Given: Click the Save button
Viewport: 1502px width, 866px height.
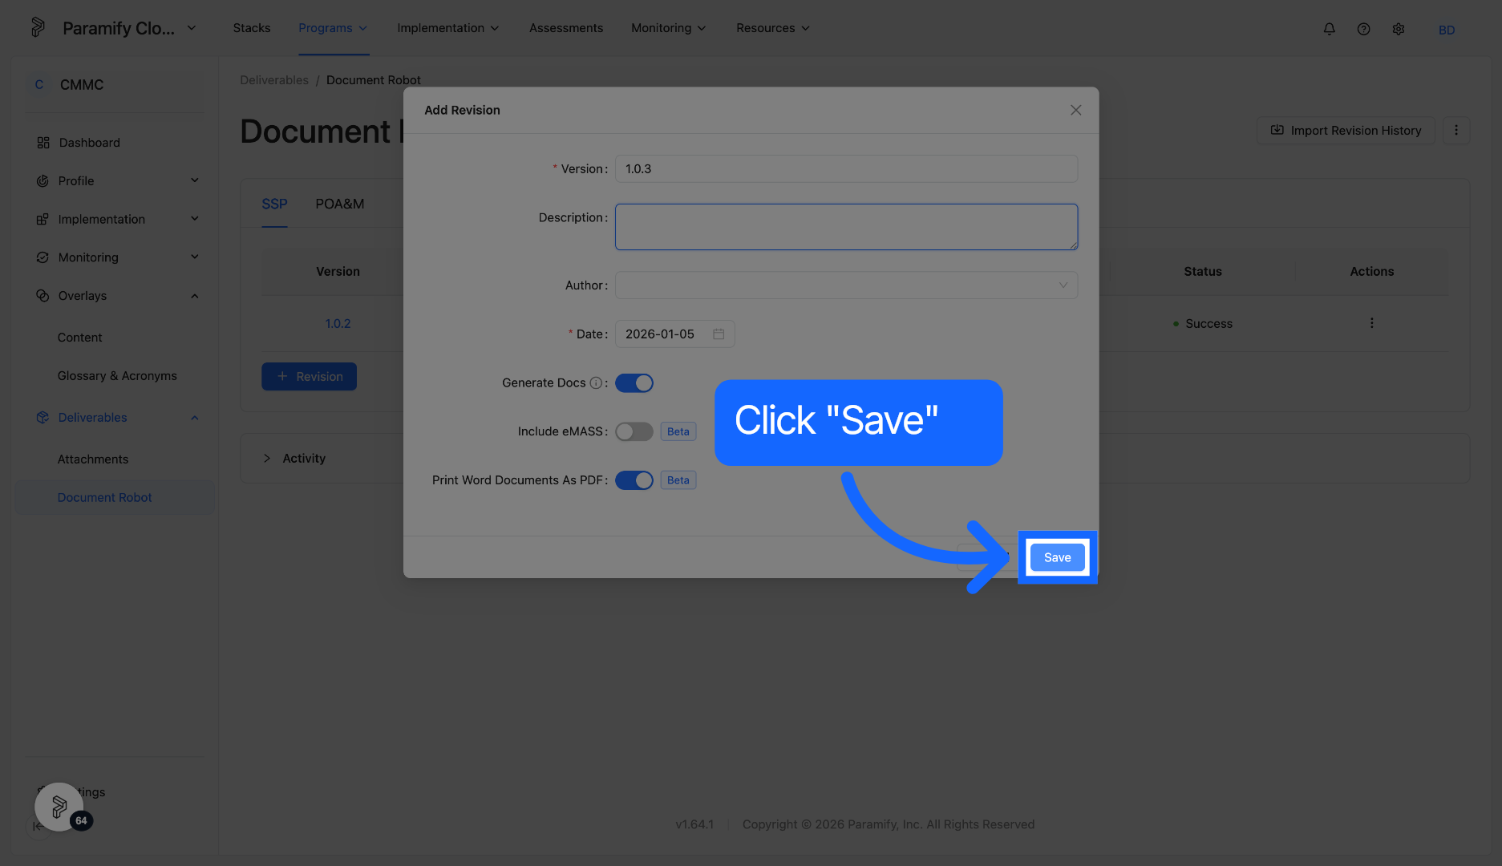Looking at the screenshot, I should pos(1057,557).
